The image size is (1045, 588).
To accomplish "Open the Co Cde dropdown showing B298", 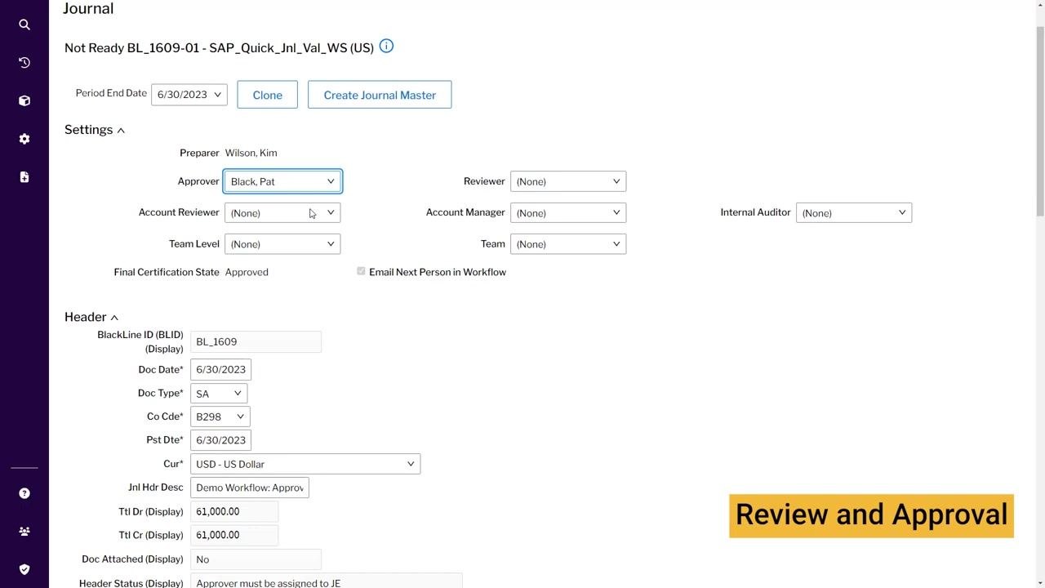I will tap(220, 416).
